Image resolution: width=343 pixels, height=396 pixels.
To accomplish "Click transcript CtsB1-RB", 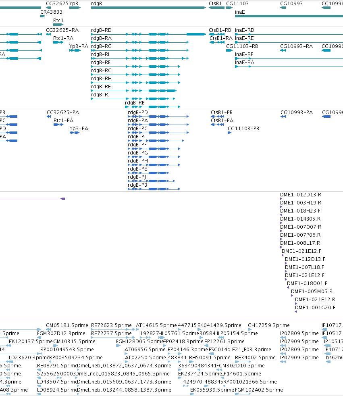I will 216,34.
